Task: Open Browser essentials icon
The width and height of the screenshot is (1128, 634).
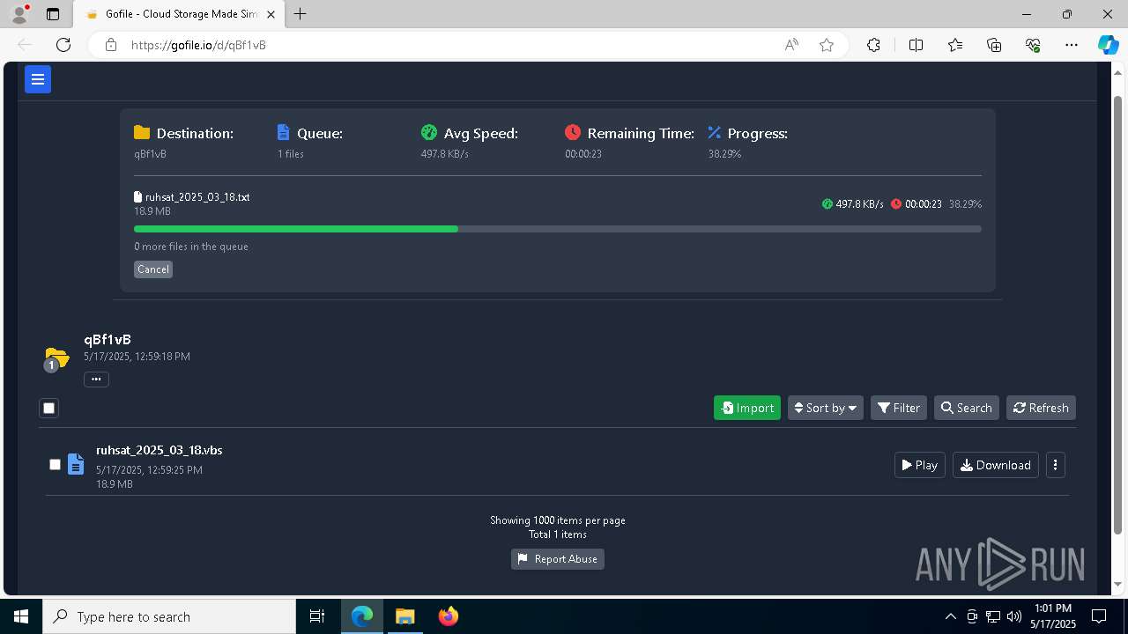Action: [x=1033, y=45]
